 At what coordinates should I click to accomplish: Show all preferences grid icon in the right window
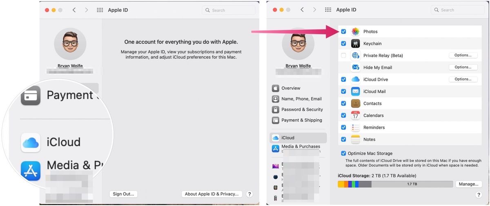pyautogui.click(x=328, y=10)
